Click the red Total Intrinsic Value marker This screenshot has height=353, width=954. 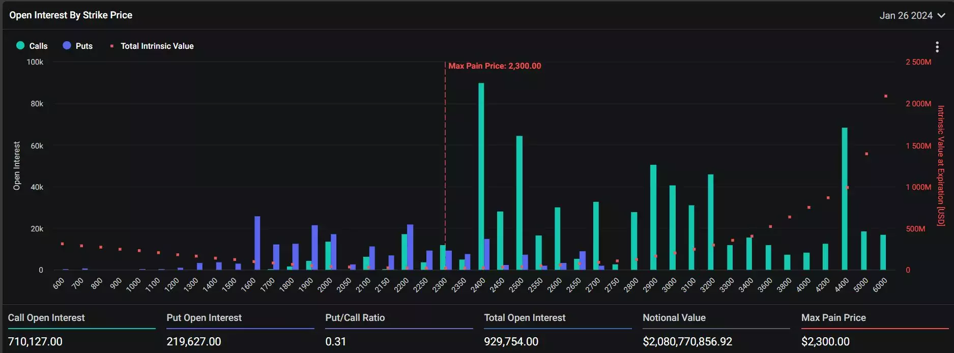point(112,46)
